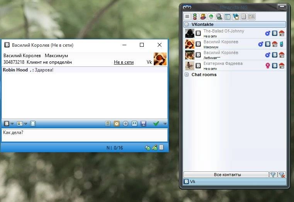Open message history clock icon
294x202 pixels.
[x=117, y=124]
